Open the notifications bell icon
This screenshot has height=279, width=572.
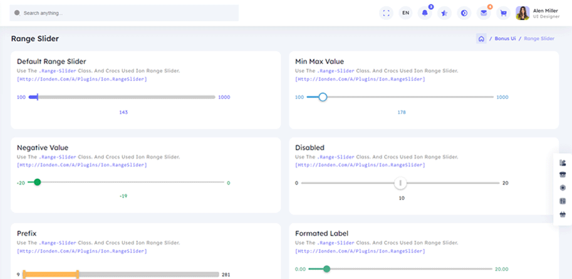[425, 13]
